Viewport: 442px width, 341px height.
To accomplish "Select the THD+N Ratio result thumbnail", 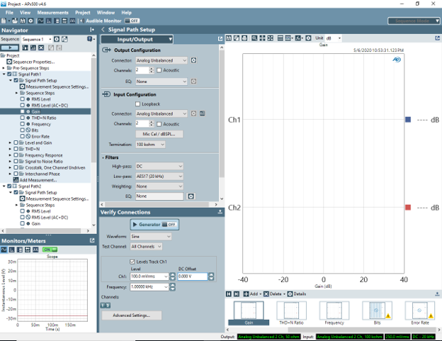I will (291, 312).
